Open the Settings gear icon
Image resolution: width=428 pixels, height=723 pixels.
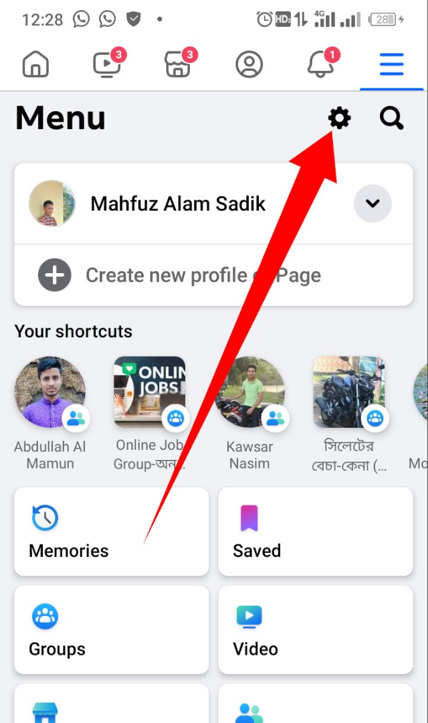(339, 118)
